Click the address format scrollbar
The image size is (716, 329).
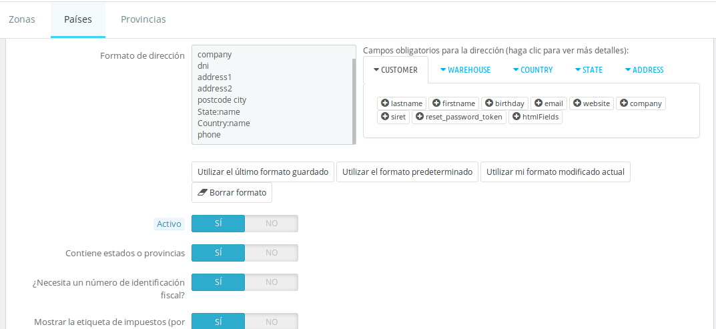(x=354, y=101)
